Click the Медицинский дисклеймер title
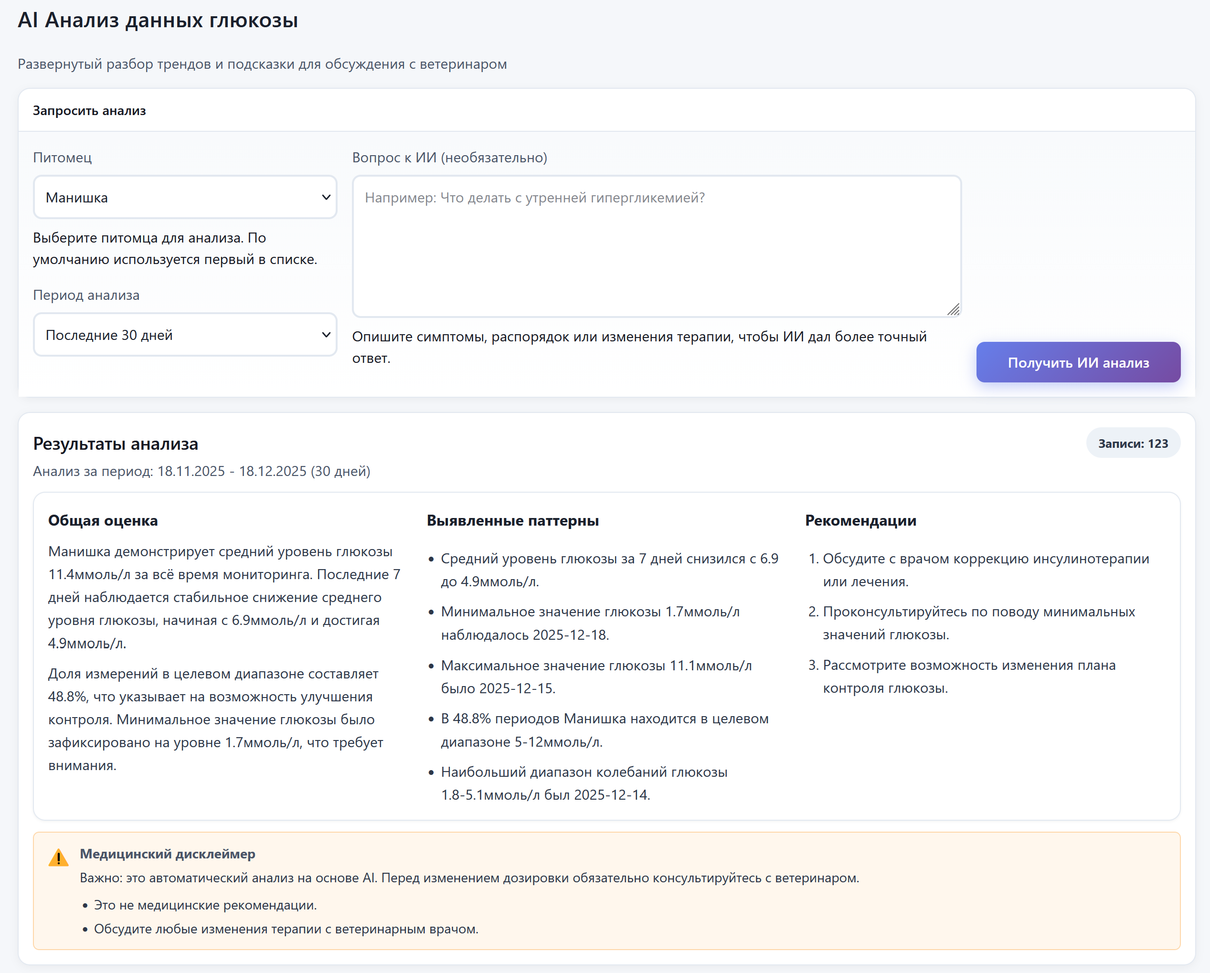The height and width of the screenshot is (973, 1210). [x=167, y=854]
